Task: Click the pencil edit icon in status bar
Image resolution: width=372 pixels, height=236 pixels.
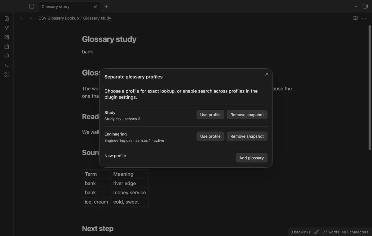Action: (317, 232)
